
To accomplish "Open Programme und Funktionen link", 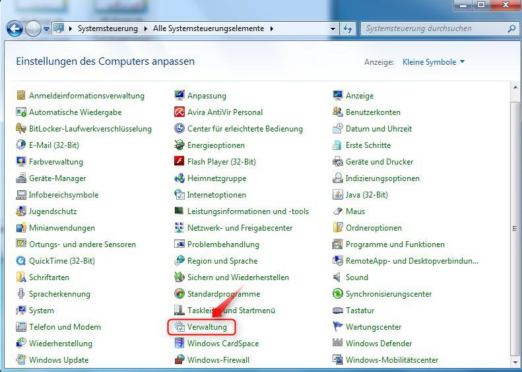I will [x=395, y=244].
